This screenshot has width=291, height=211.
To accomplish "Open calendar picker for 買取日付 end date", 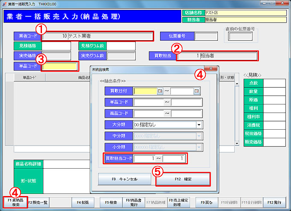I will tap(196, 91).
